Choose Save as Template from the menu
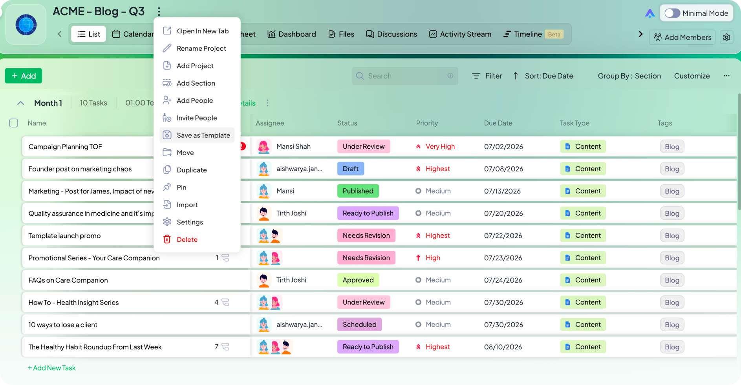Image resolution: width=741 pixels, height=385 pixels. click(197, 135)
